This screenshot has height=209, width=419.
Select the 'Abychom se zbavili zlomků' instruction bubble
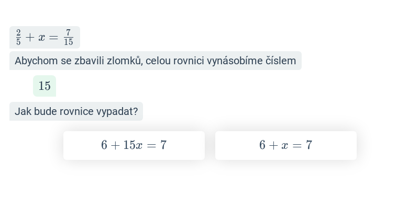[x=156, y=61]
